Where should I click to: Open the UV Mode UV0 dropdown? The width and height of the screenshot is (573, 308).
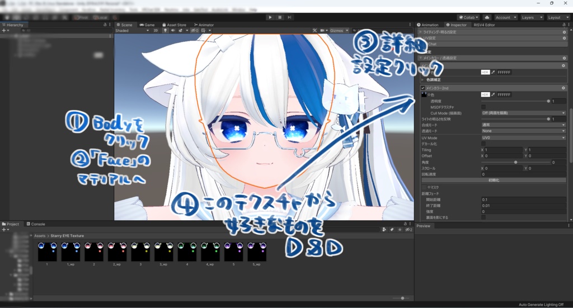click(523, 138)
